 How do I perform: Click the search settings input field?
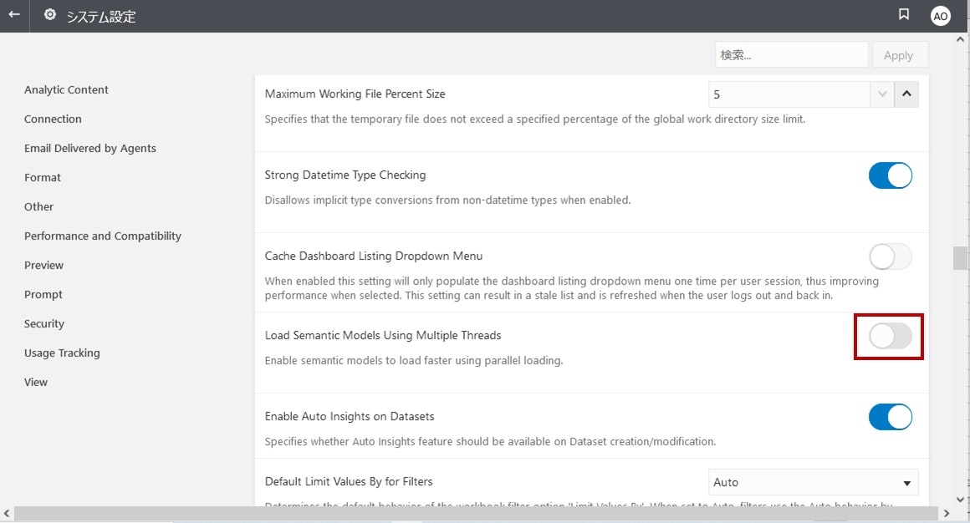[791, 55]
